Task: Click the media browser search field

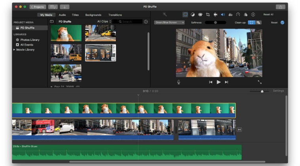Action: click(127, 22)
